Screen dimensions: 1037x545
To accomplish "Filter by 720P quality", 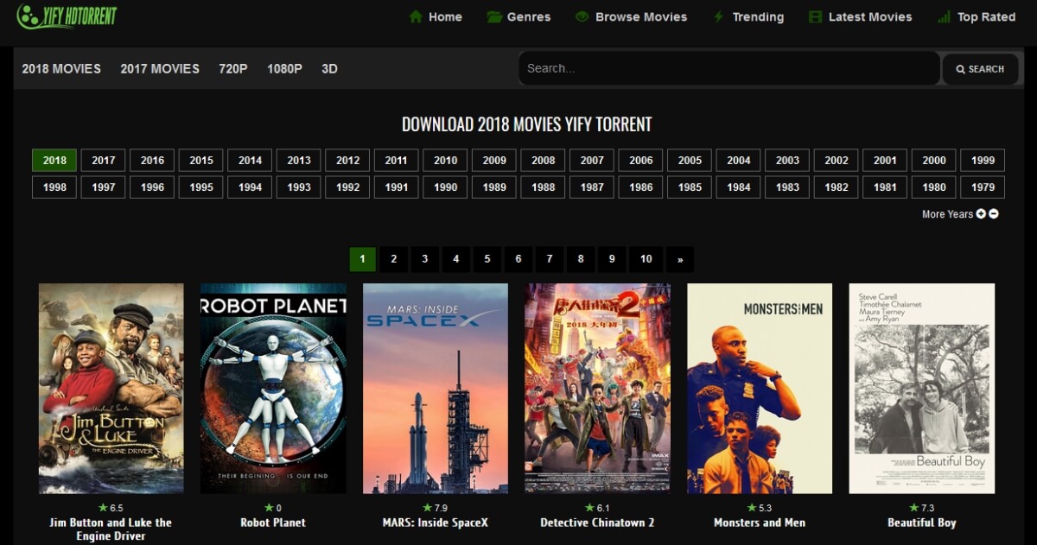I will [233, 68].
